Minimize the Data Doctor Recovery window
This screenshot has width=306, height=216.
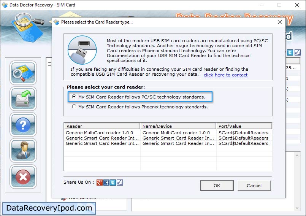pyautogui.click(x=262, y=5)
